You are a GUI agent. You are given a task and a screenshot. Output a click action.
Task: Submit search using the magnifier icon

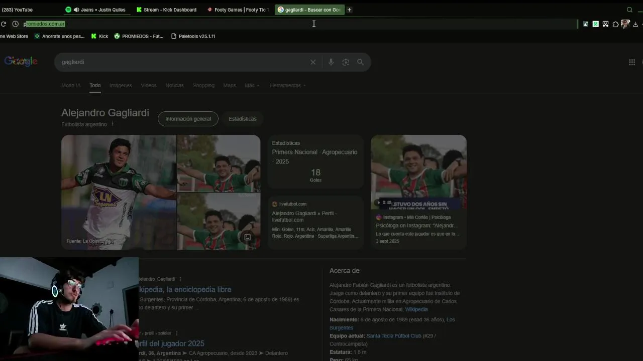(x=360, y=62)
